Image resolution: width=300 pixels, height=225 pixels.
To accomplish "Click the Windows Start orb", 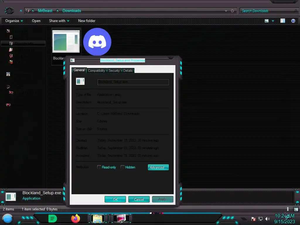I will (x=8, y=219).
